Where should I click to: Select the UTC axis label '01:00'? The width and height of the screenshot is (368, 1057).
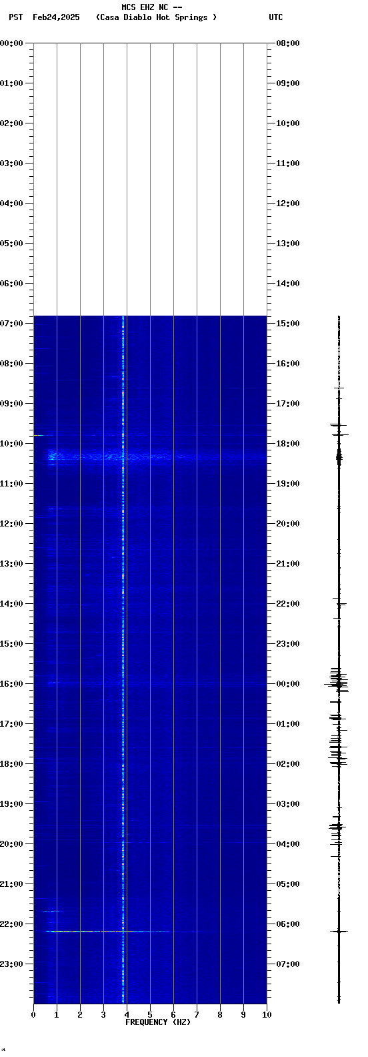click(288, 724)
